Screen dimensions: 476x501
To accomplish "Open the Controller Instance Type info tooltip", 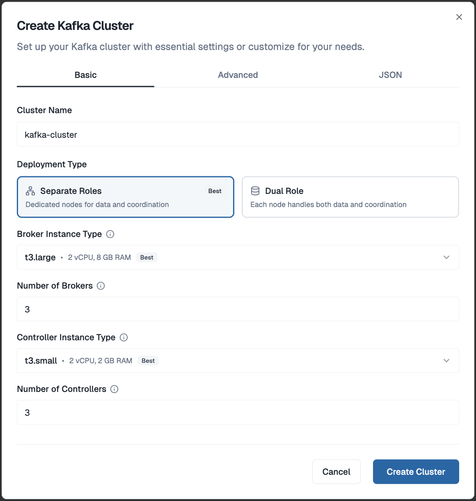I will tap(124, 337).
